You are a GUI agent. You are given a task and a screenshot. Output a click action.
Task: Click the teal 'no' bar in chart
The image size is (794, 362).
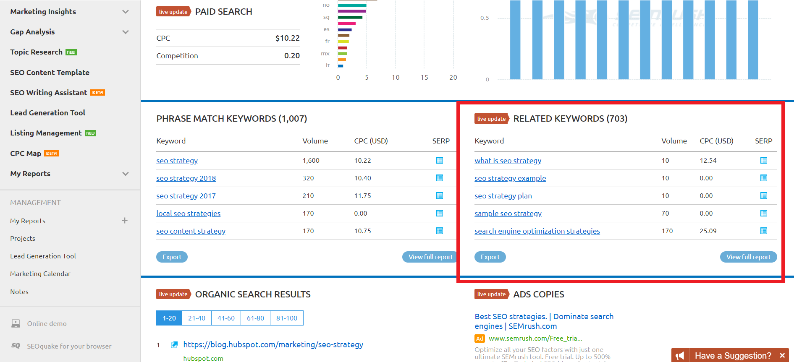(352, 5)
